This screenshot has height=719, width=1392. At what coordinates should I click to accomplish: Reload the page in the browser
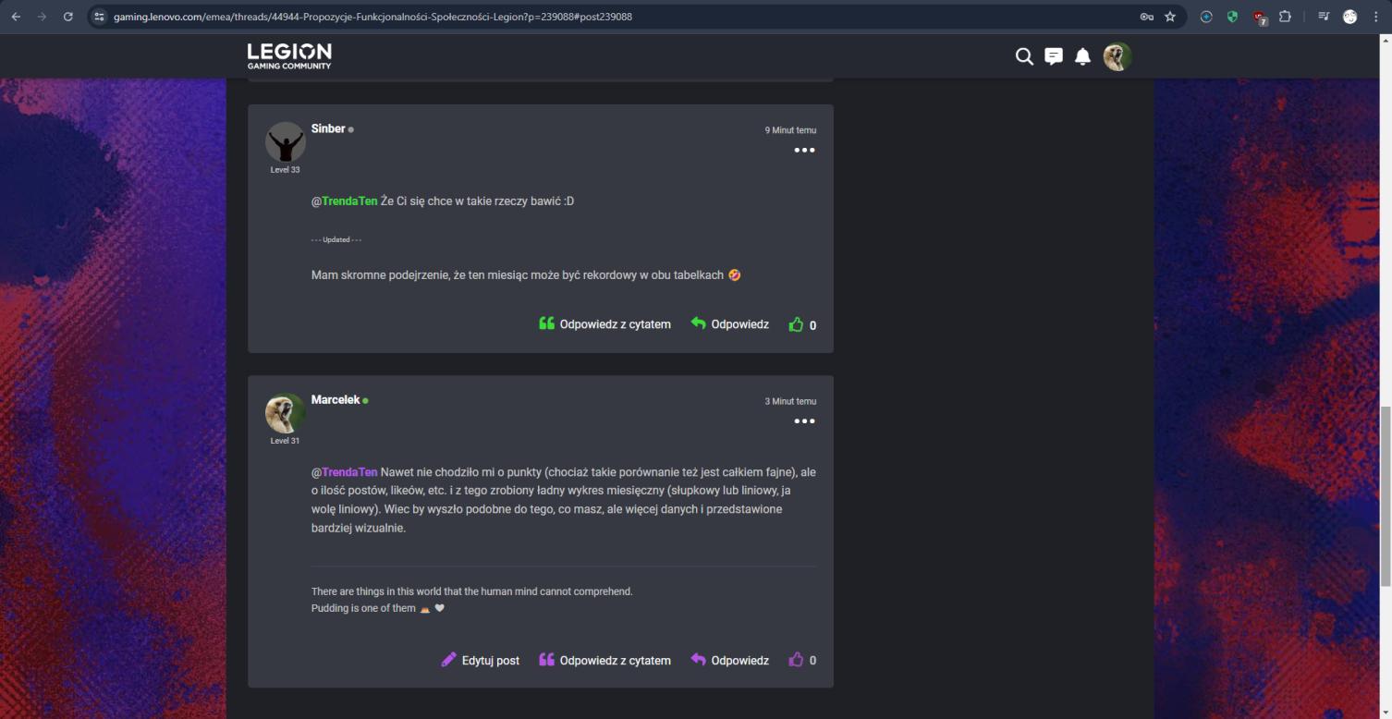67,17
